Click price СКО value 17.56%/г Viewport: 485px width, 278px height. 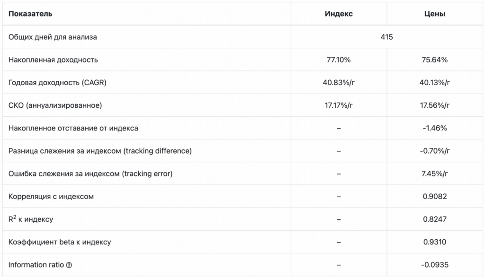(435, 105)
